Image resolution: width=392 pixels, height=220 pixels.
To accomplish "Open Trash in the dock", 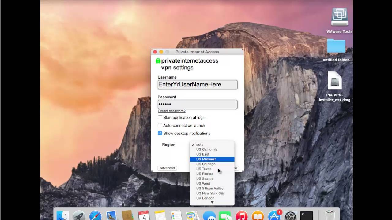I will point(330,215).
